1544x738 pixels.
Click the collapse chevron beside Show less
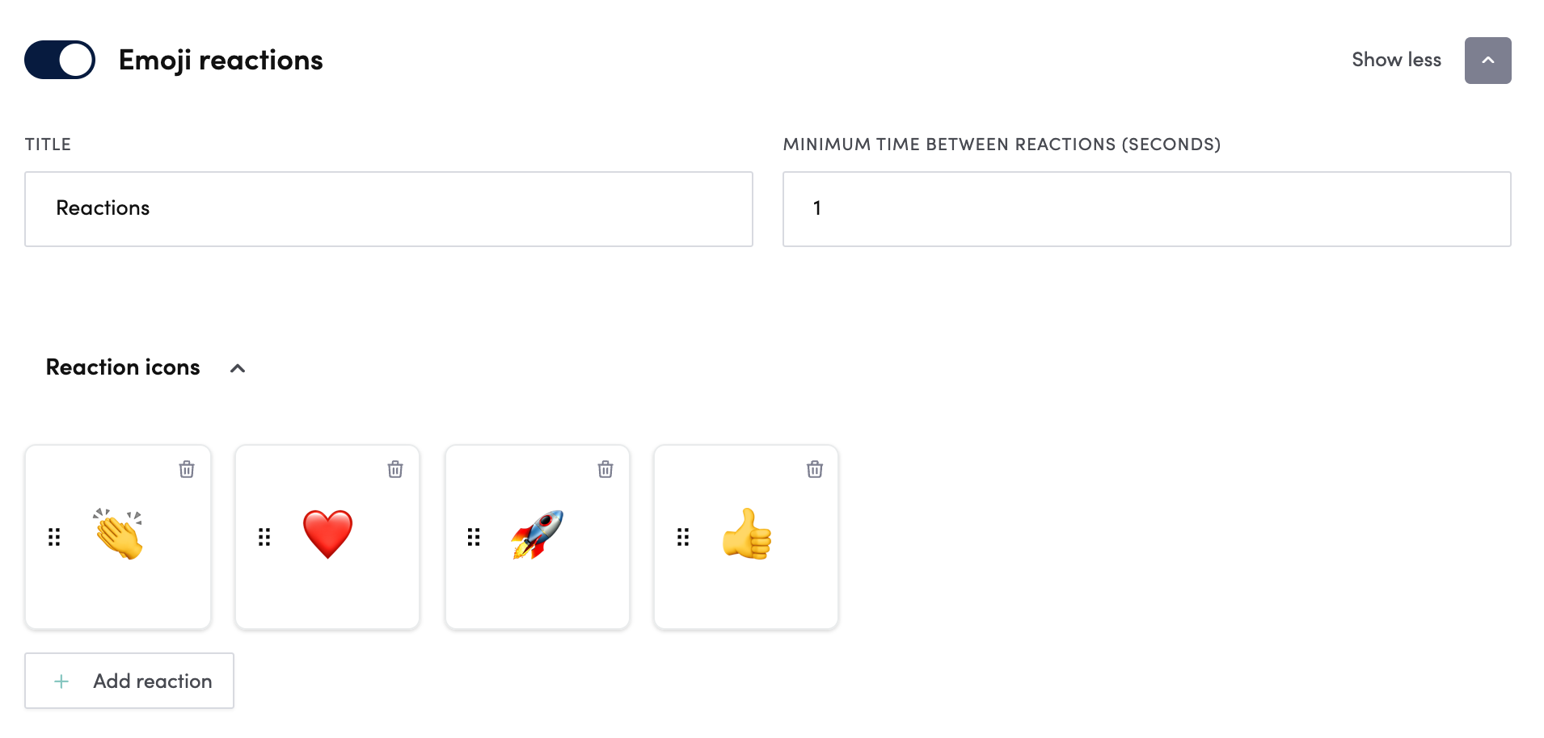(1487, 61)
